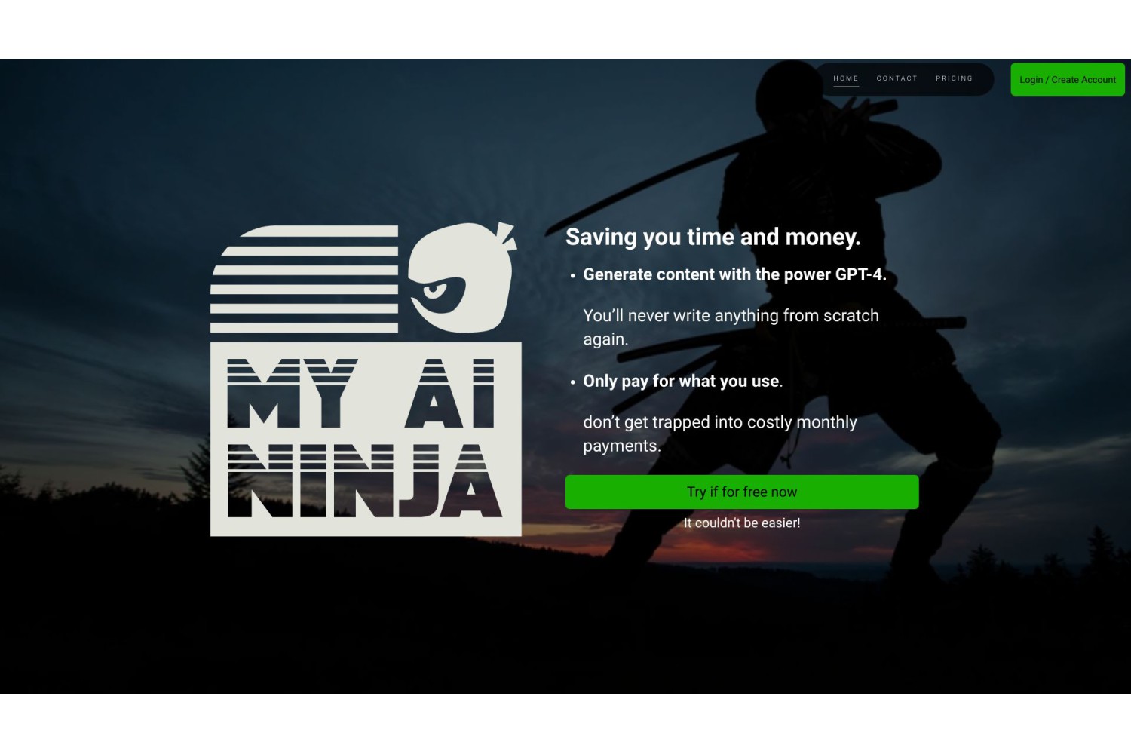
Task: Click the MY AI text in the logo
Action: [361, 393]
